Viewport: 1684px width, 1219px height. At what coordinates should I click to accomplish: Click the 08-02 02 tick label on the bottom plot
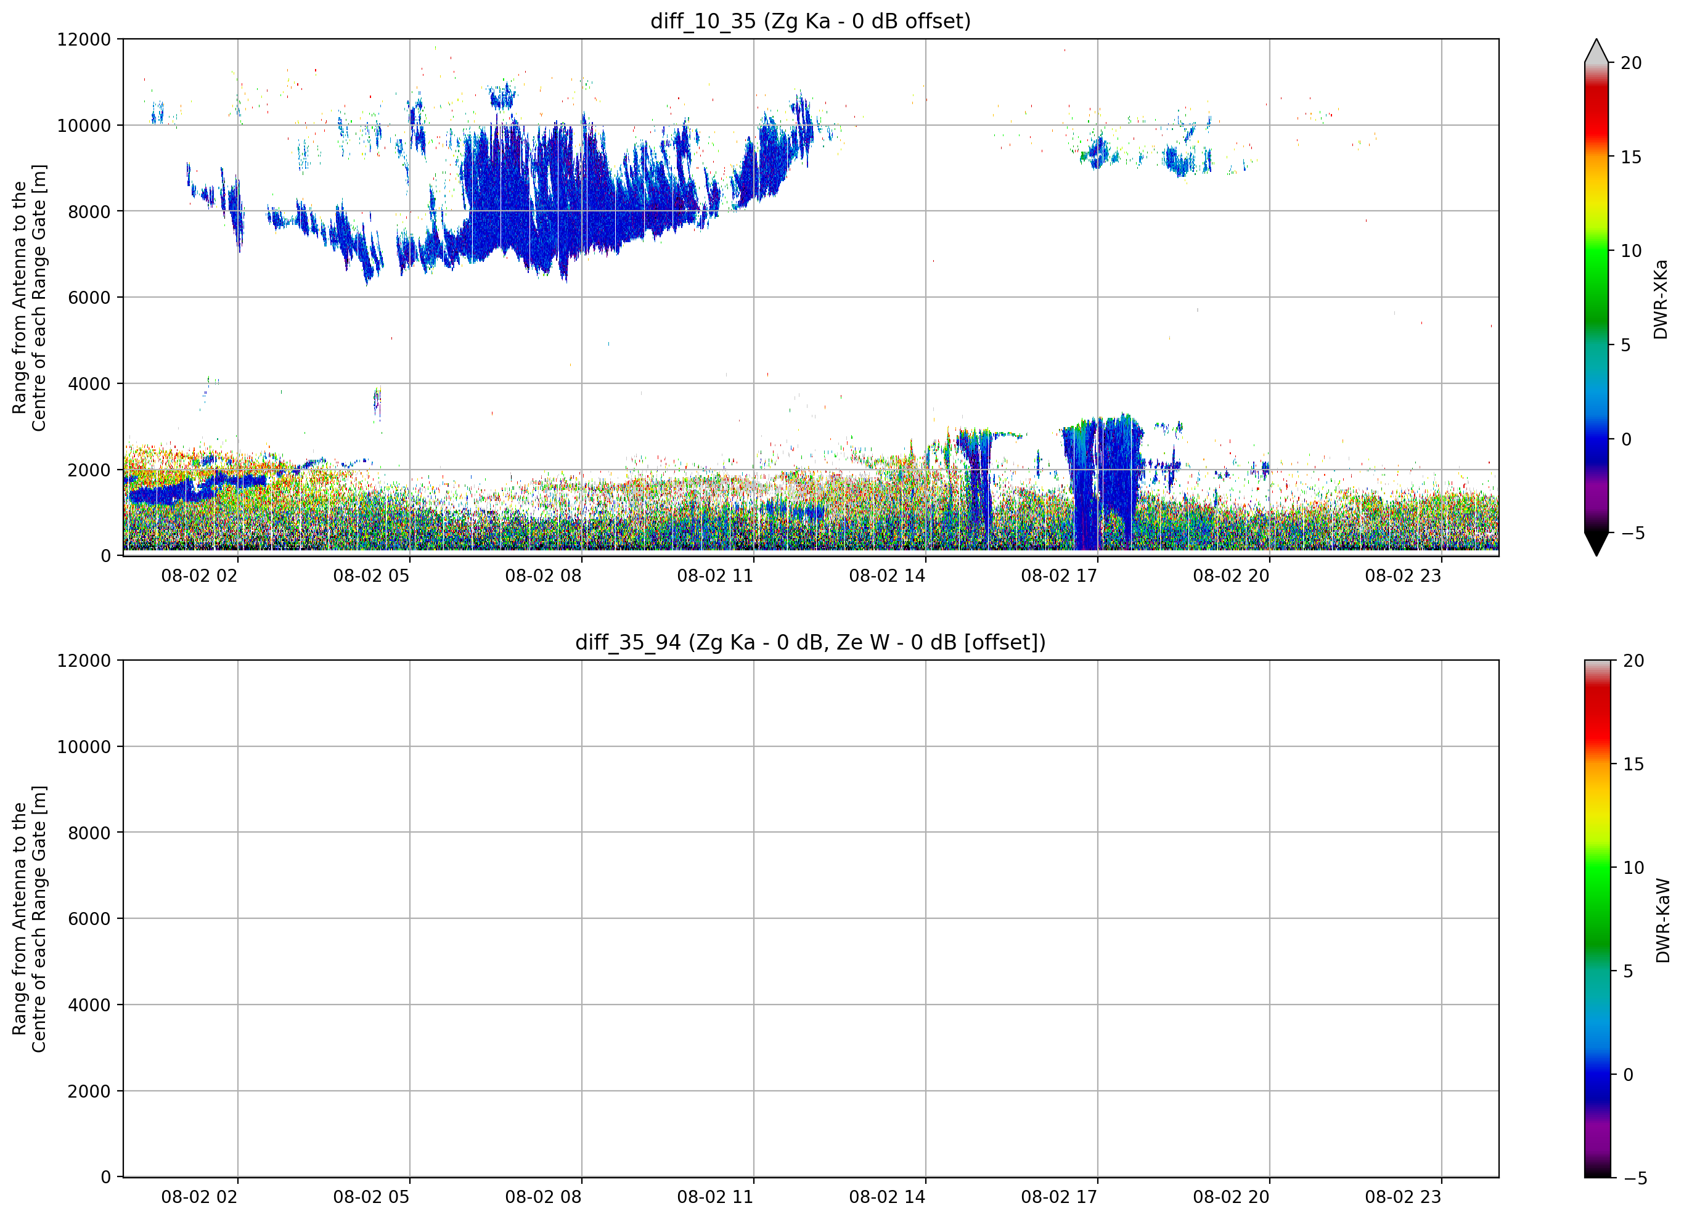tap(199, 1197)
